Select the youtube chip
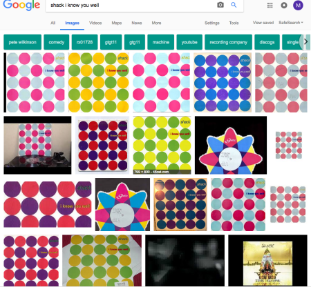The width and height of the screenshot is (311, 287). 189,42
